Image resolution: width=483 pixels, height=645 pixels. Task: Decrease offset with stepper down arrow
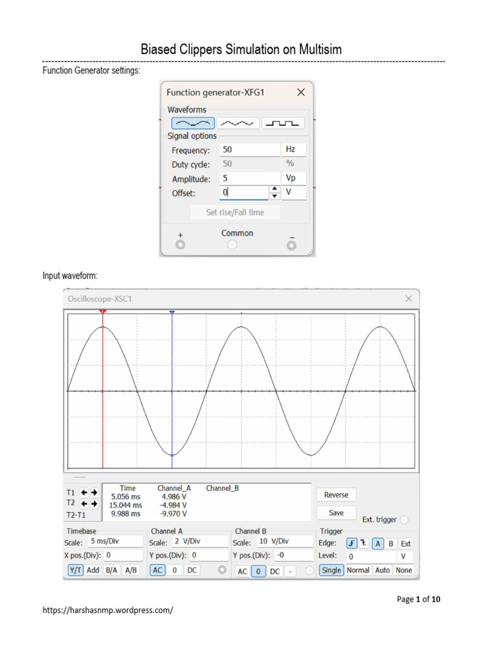coord(274,196)
